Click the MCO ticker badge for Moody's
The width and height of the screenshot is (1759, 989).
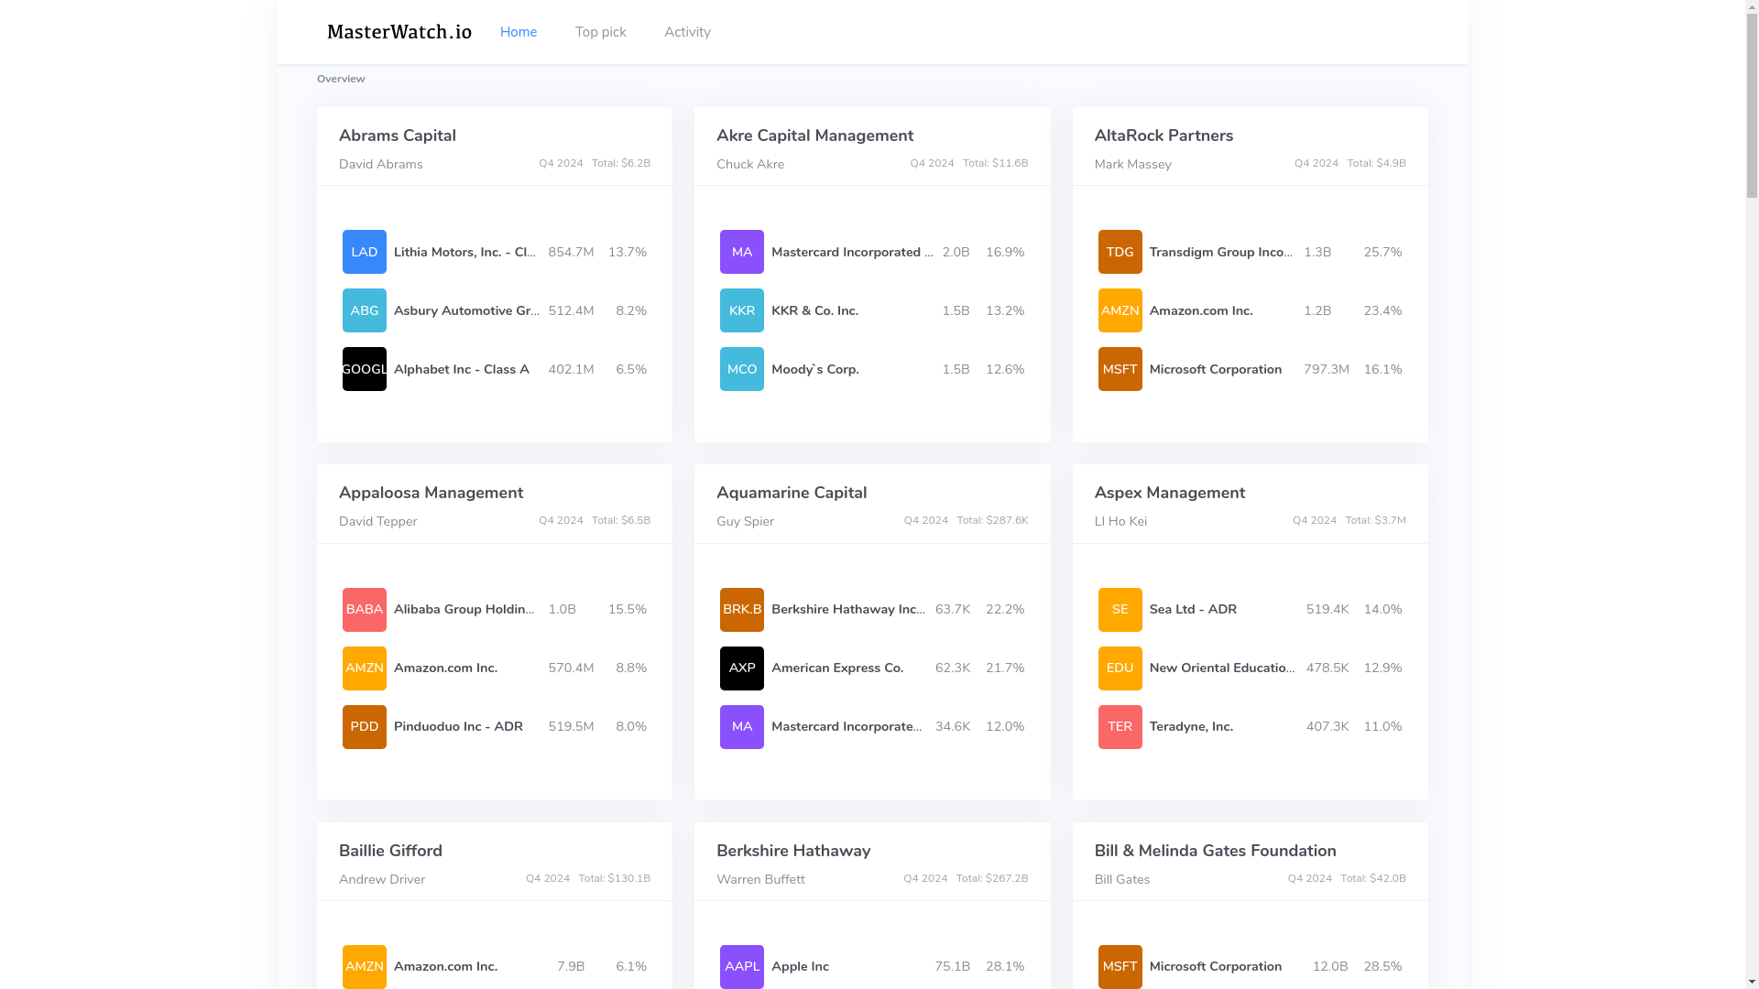point(742,369)
